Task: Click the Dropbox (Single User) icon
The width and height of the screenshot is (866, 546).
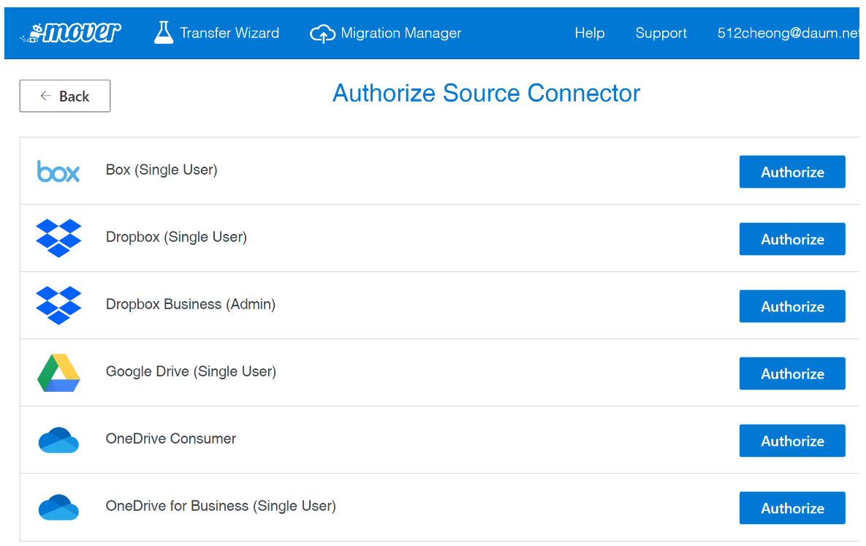Action: (x=58, y=238)
